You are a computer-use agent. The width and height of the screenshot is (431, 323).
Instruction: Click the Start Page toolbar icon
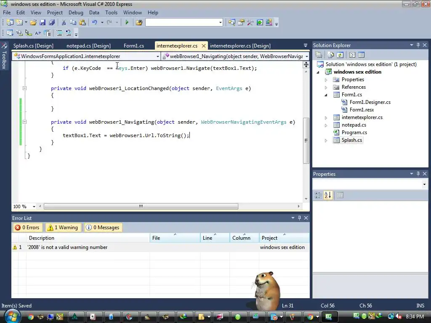[x=259, y=23]
